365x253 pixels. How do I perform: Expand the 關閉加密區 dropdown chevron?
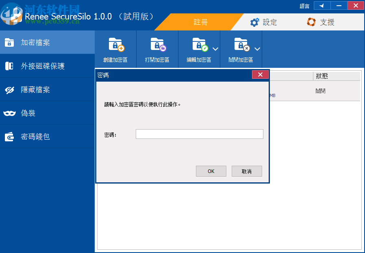pos(257,49)
